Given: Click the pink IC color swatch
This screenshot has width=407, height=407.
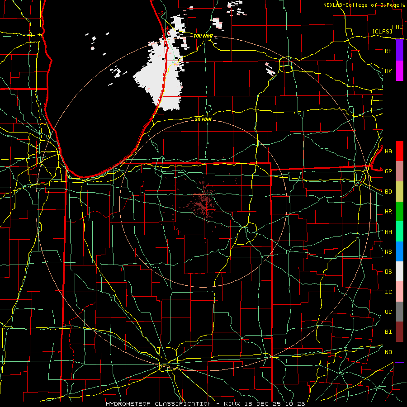Looking at the screenshot, I should [x=399, y=292].
